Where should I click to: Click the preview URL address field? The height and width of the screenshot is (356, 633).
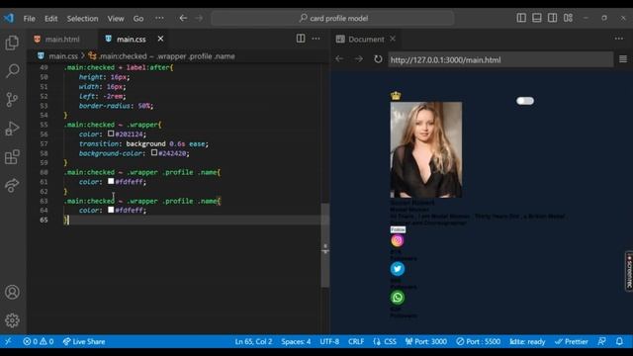[500, 59]
